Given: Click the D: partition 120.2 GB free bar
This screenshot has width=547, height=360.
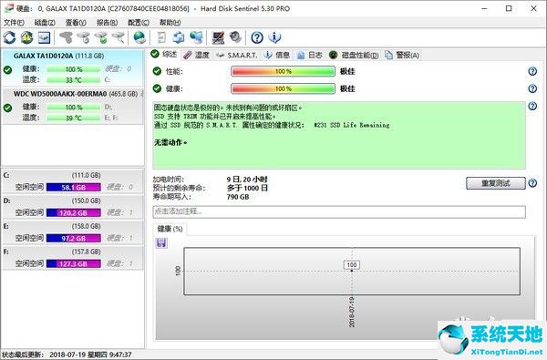Looking at the screenshot, I should click(x=74, y=212).
